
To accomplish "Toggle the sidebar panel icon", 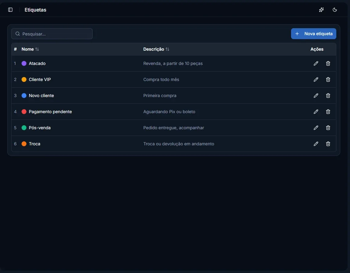I will click(10, 10).
